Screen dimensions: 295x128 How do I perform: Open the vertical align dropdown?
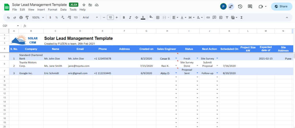tap(183, 18)
